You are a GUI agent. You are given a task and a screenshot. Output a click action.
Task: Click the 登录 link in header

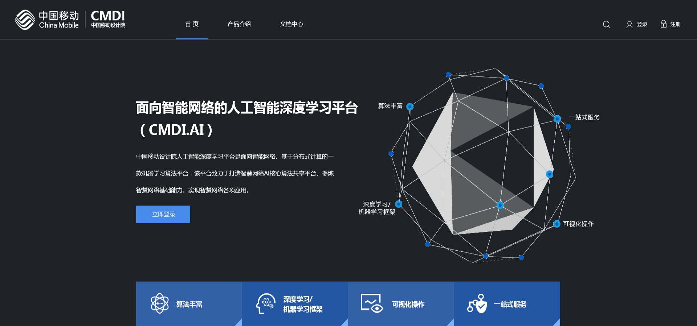coord(642,24)
